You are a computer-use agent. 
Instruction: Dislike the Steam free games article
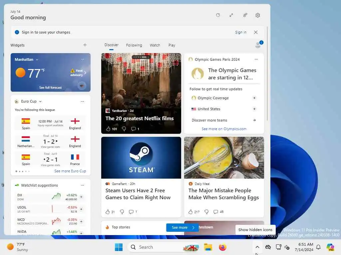tap(122, 212)
